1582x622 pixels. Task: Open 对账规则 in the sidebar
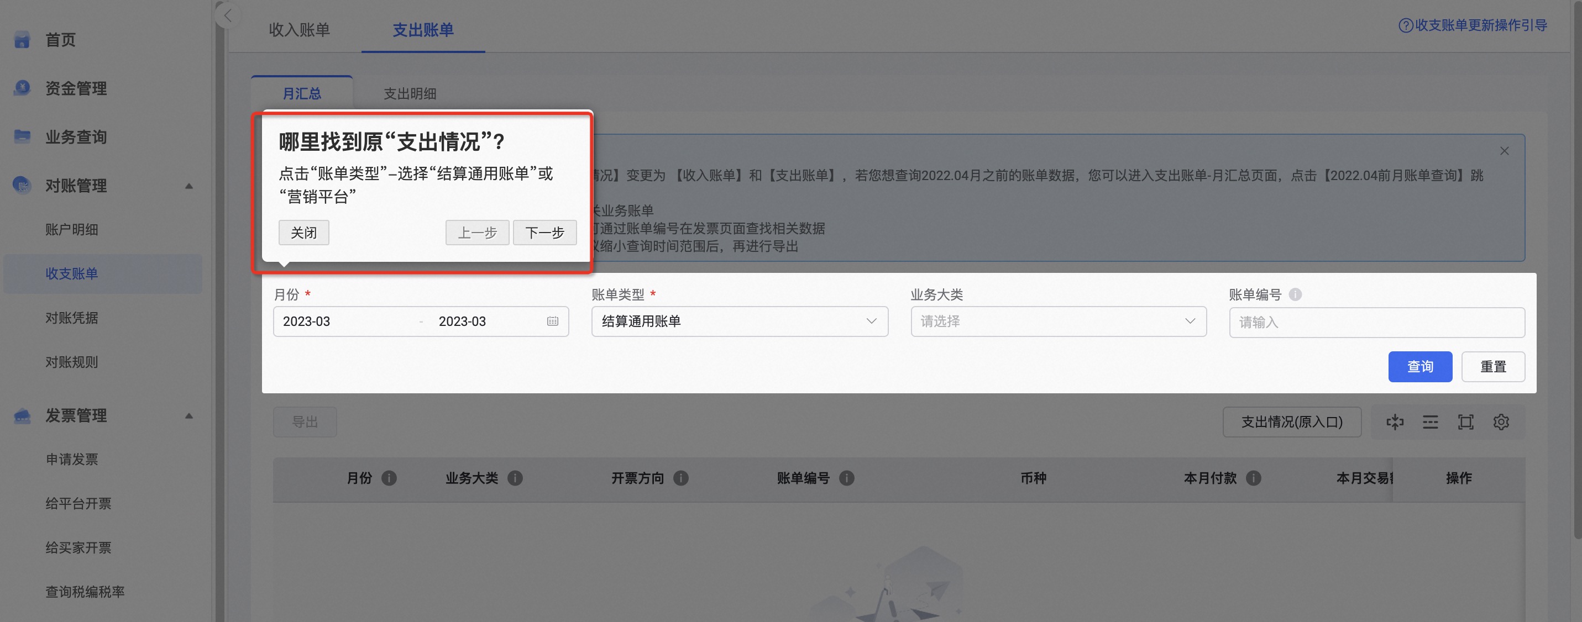(x=72, y=362)
